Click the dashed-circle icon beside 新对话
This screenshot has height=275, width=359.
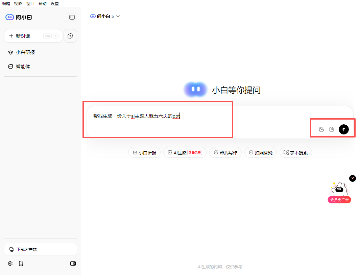(70, 36)
